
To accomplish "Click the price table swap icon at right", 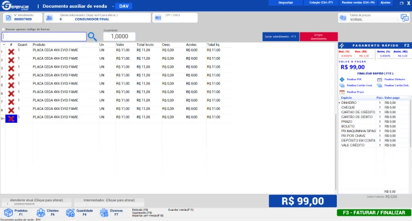I will click(405, 18).
